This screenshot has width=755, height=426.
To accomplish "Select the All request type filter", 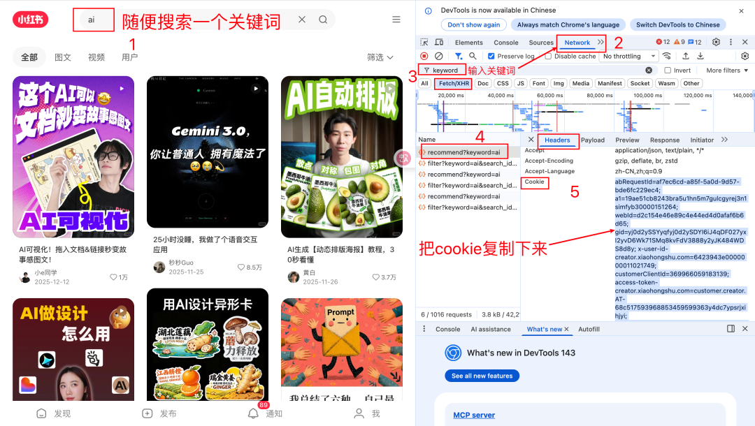I will pos(424,83).
